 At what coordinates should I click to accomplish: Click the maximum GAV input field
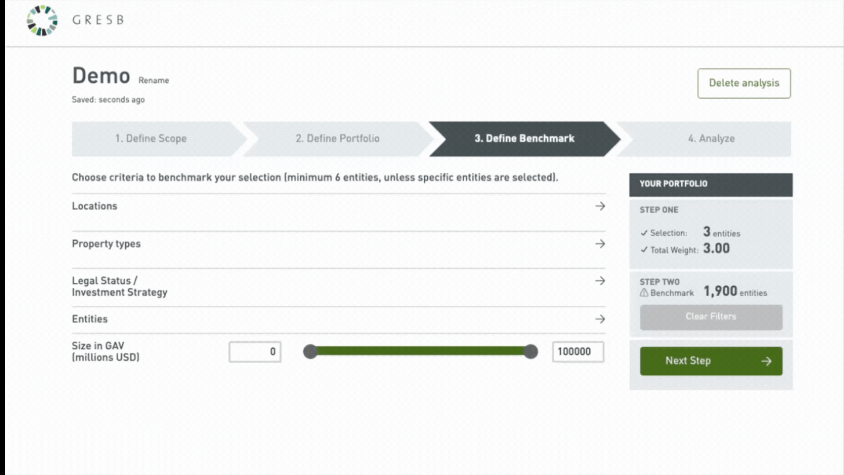578,352
